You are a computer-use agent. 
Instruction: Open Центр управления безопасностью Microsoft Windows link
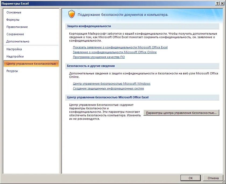click(112, 84)
